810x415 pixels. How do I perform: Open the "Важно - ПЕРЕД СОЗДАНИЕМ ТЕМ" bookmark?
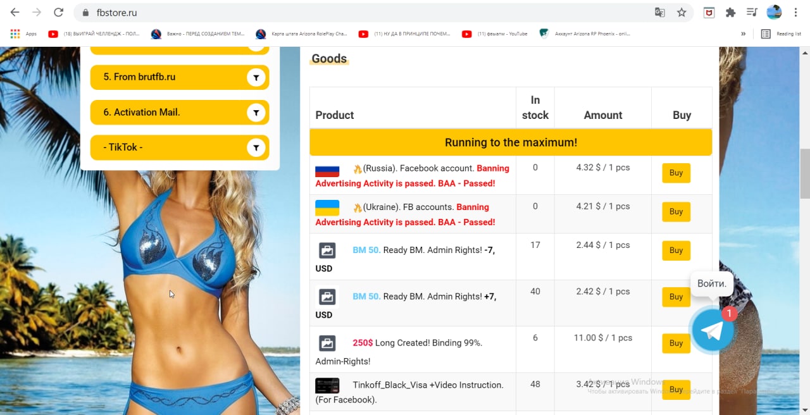[198, 34]
